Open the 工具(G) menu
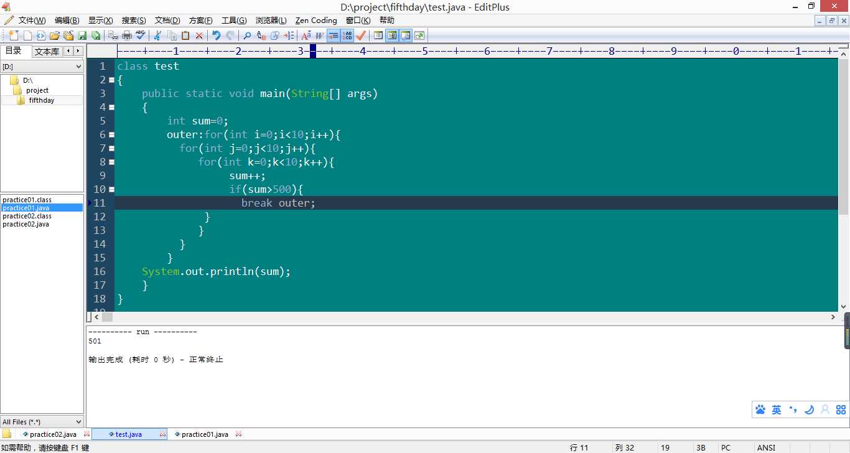850x453 pixels. click(x=234, y=21)
